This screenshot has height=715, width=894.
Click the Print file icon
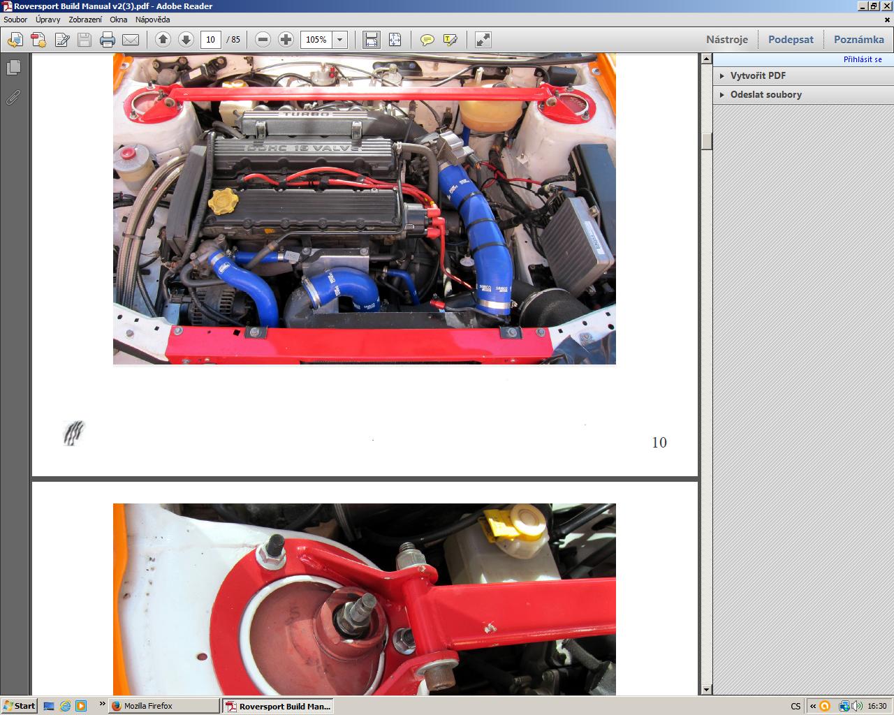click(107, 40)
